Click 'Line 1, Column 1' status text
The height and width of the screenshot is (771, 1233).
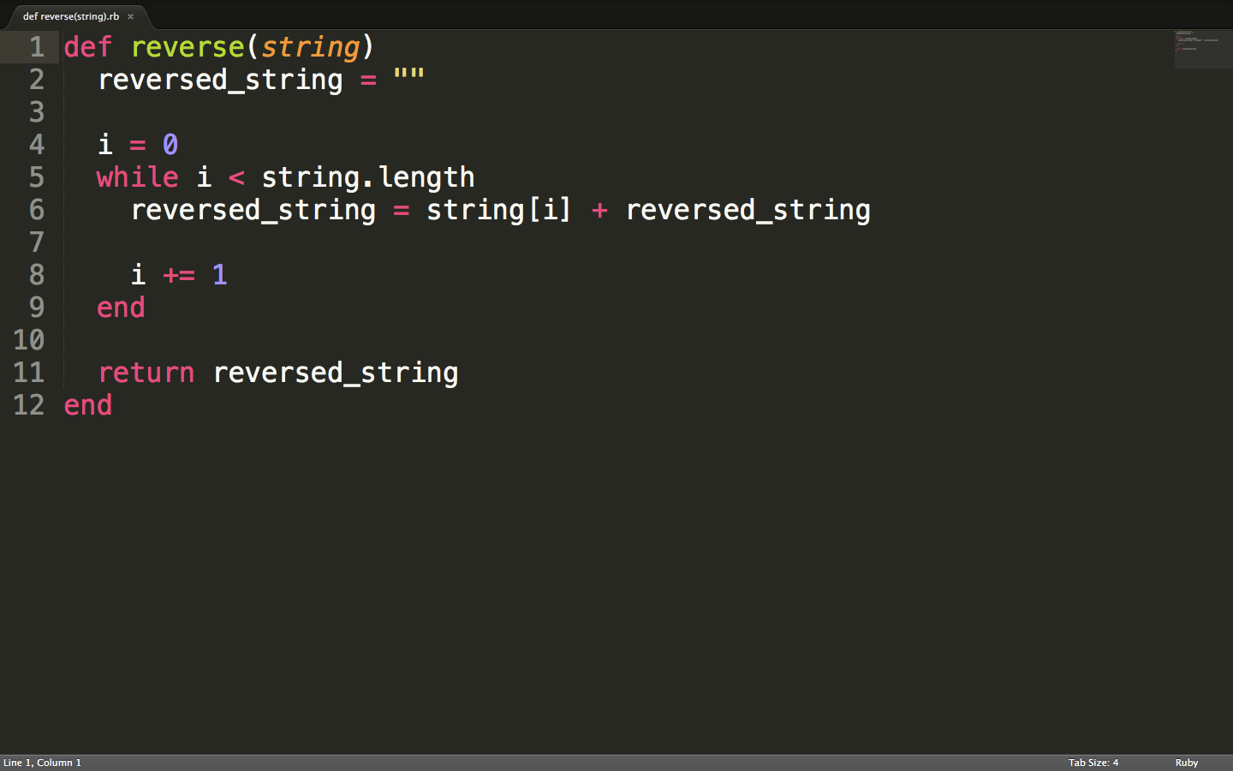coord(42,762)
